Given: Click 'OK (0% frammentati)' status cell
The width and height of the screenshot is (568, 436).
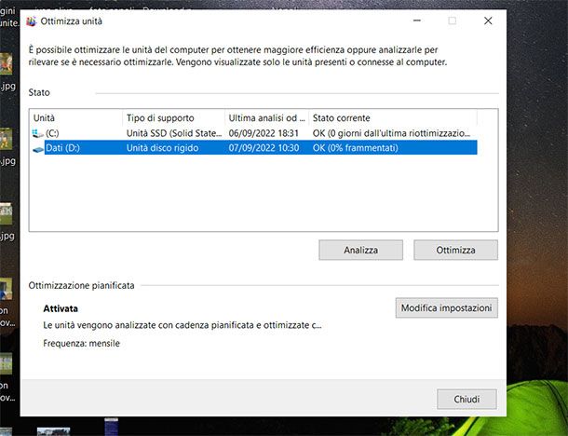Looking at the screenshot, I should (x=356, y=148).
